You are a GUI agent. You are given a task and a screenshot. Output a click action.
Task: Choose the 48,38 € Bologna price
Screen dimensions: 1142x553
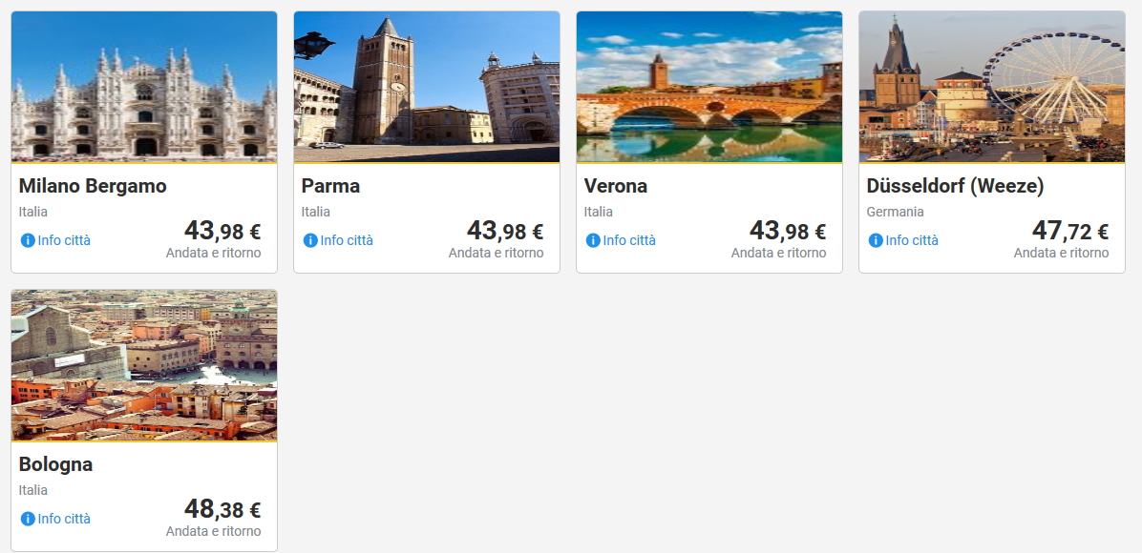tap(222, 509)
